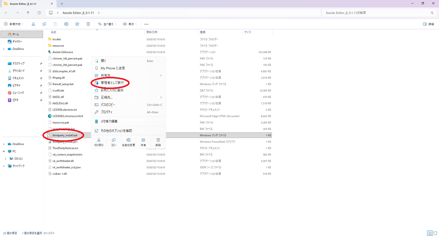This screenshot has height=236, width=439.
Task: Choose プロパティ from the context menu
Action: click(106, 112)
